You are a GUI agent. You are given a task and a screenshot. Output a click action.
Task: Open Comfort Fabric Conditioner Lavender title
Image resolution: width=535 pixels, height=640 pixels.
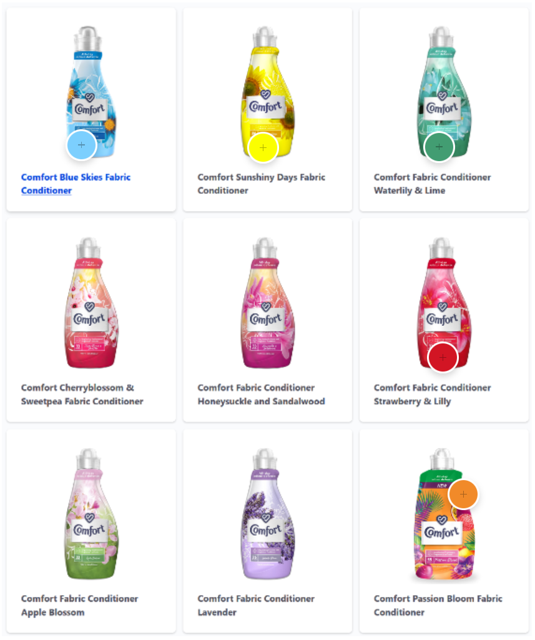click(x=256, y=605)
